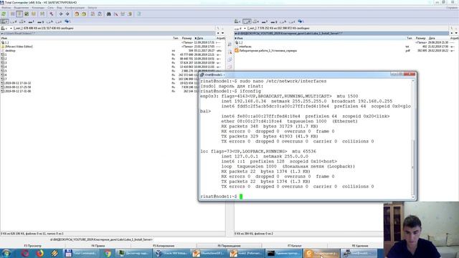Open the Help menu at far right

click(452, 8)
